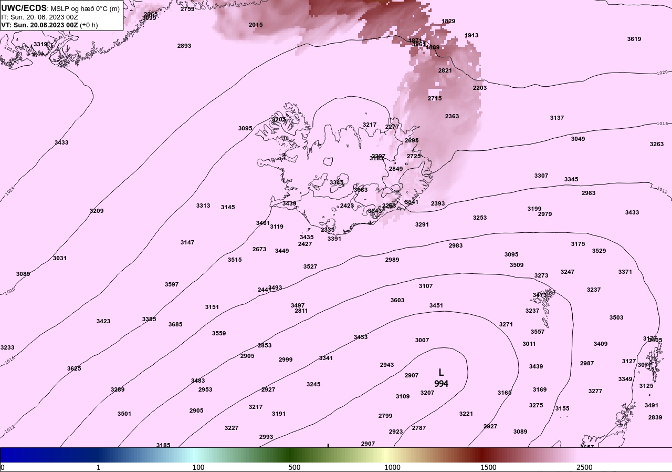Click the freezing level value 3515
Image resolution: width=672 pixels, height=472 pixels.
pyautogui.click(x=235, y=260)
